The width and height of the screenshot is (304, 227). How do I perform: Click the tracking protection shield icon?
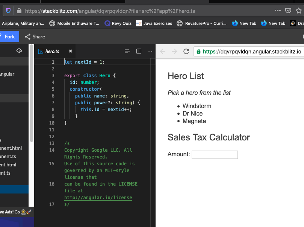pos(8,11)
